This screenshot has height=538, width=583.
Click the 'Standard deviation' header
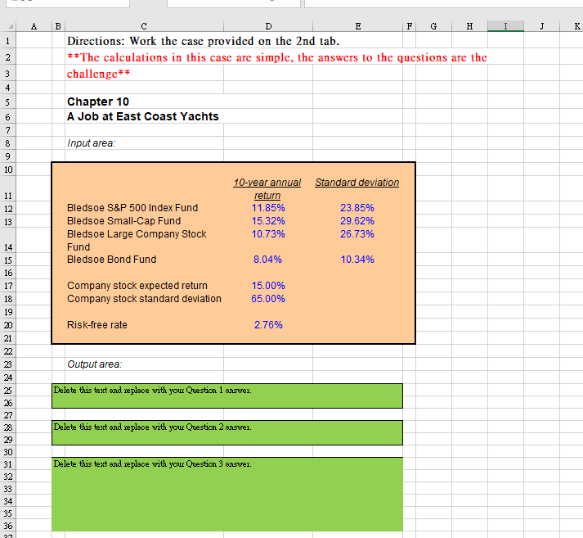357,183
